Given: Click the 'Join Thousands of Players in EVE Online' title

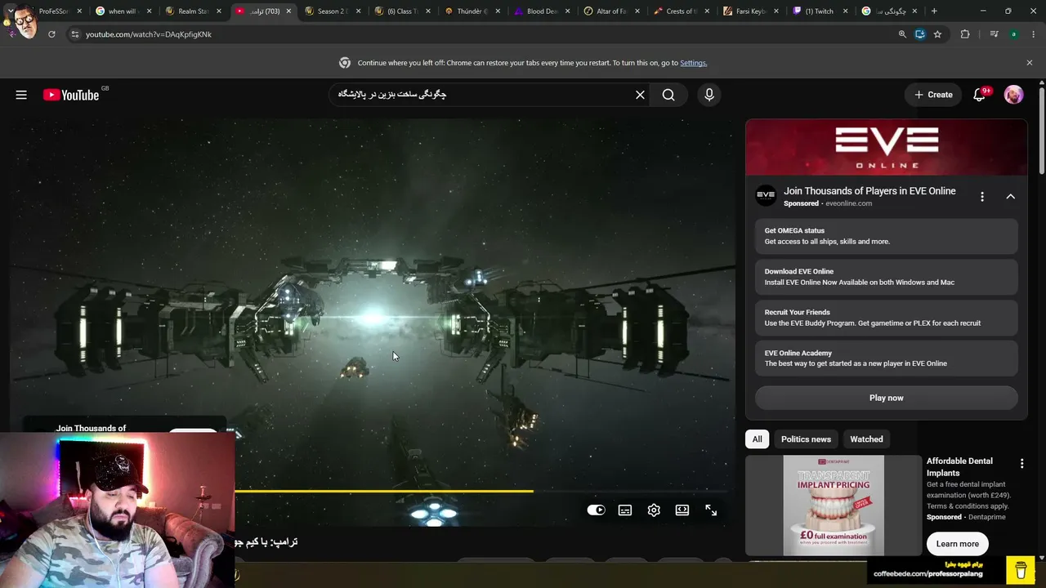Looking at the screenshot, I should [869, 191].
